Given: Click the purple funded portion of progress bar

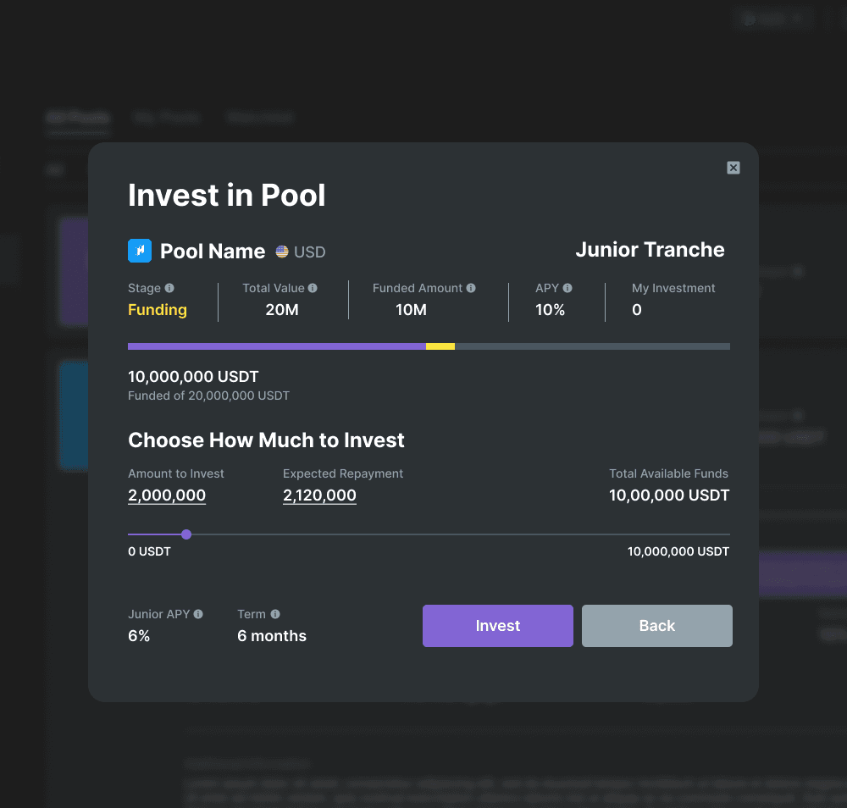Looking at the screenshot, I should point(277,346).
